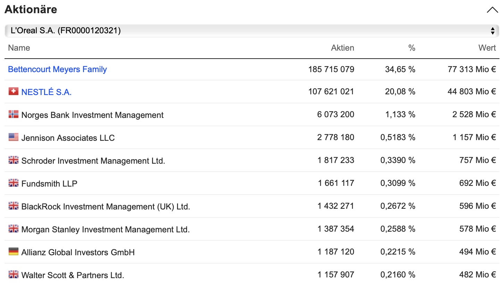504x292 pixels.
Task: Click the Swiss flag icon beside Nestlé
Action: coord(13,92)
